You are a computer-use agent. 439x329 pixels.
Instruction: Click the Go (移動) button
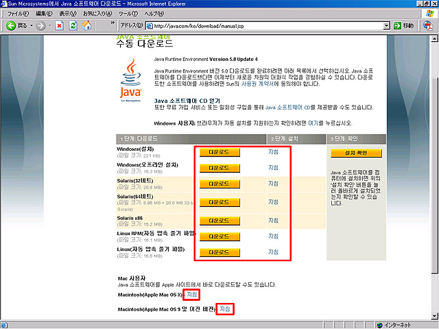pos(403,26)
